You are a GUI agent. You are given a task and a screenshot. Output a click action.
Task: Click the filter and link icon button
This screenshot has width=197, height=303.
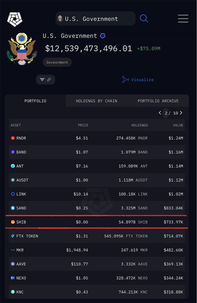tap(46, 80)
